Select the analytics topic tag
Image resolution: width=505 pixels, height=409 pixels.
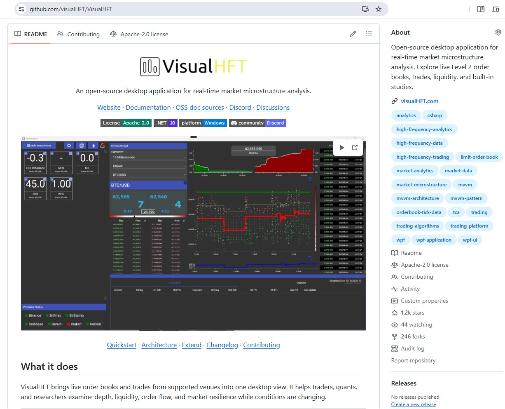click(x=406, y=115)
